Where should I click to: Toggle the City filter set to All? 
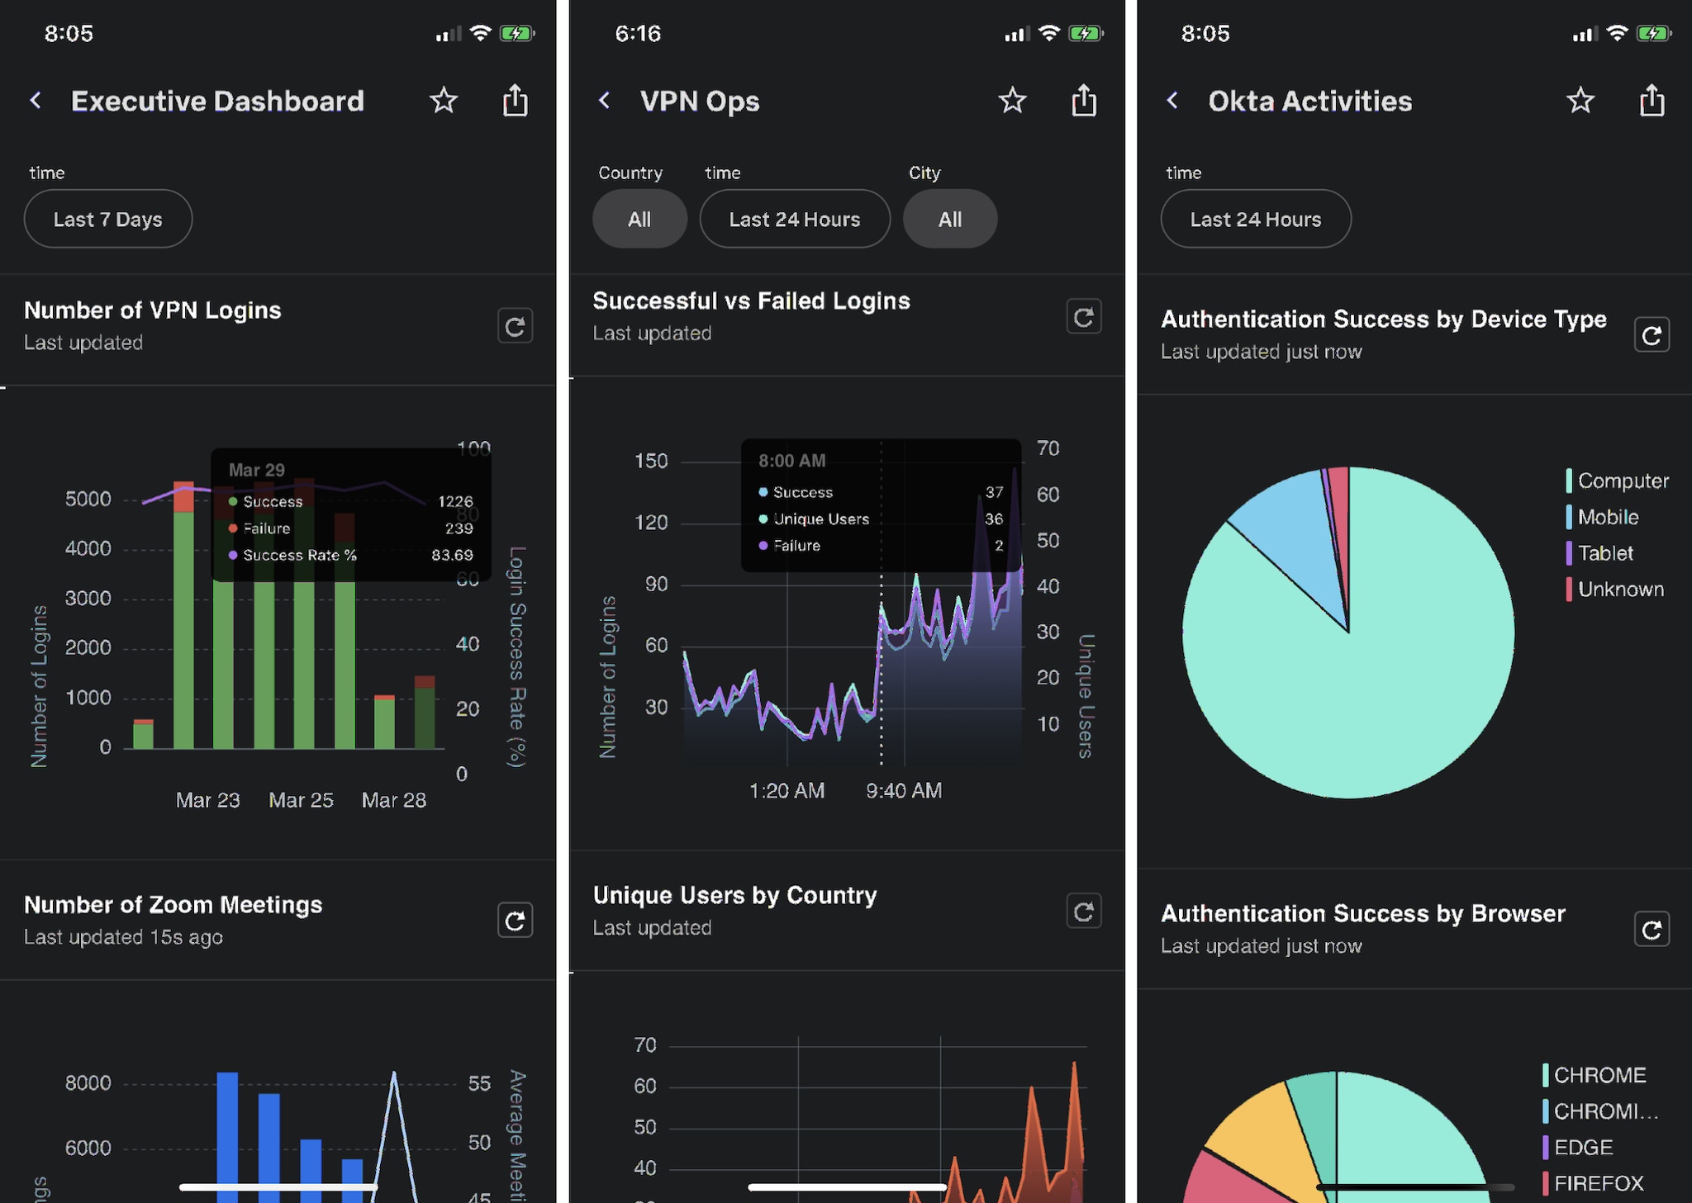point(949,219)
